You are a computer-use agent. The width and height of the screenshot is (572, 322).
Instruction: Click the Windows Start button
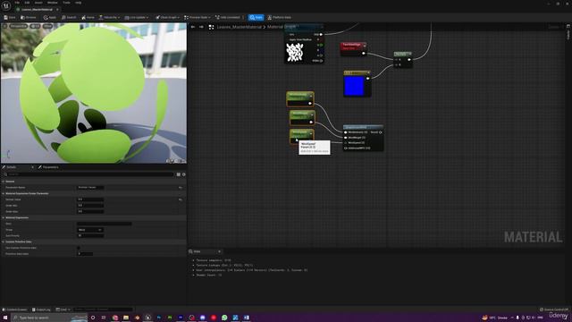click(5, 318)
